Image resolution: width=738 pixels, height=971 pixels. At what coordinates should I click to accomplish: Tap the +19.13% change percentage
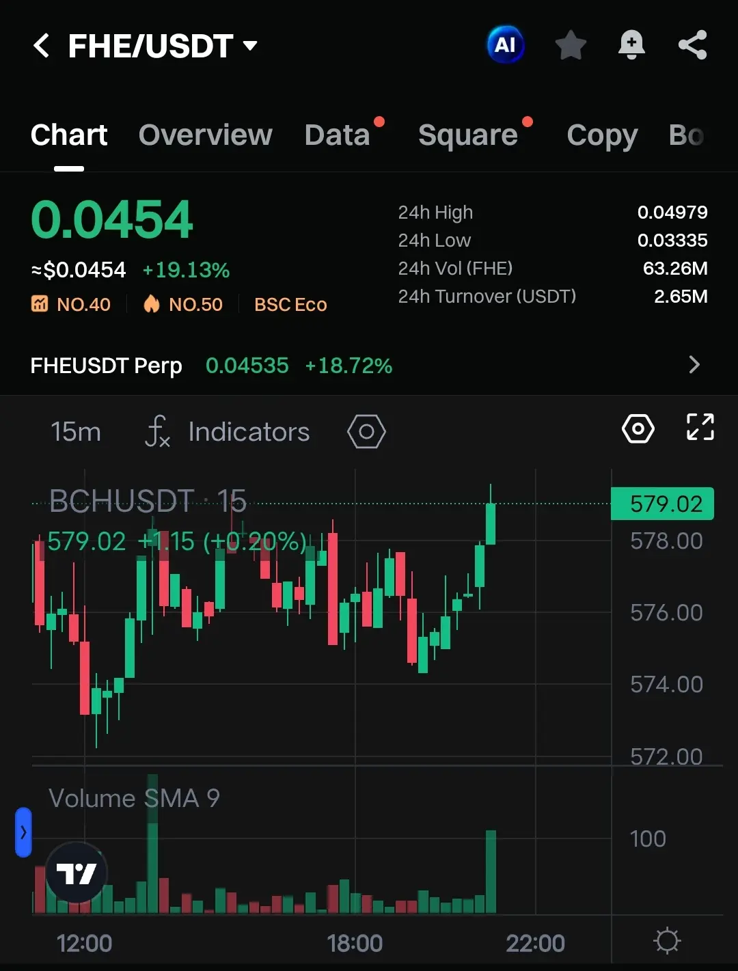pos(186,270)
